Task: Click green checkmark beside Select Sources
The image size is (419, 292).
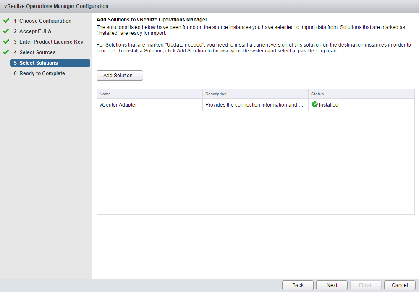Action: [6, 52]
